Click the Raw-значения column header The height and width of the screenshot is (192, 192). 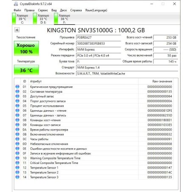coord(156,81)
